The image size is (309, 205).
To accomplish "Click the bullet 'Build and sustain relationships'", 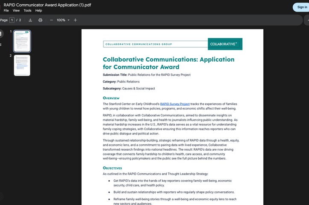I will point(174,192).
